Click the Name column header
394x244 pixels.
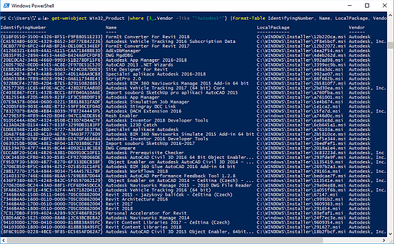pos(111,27)
